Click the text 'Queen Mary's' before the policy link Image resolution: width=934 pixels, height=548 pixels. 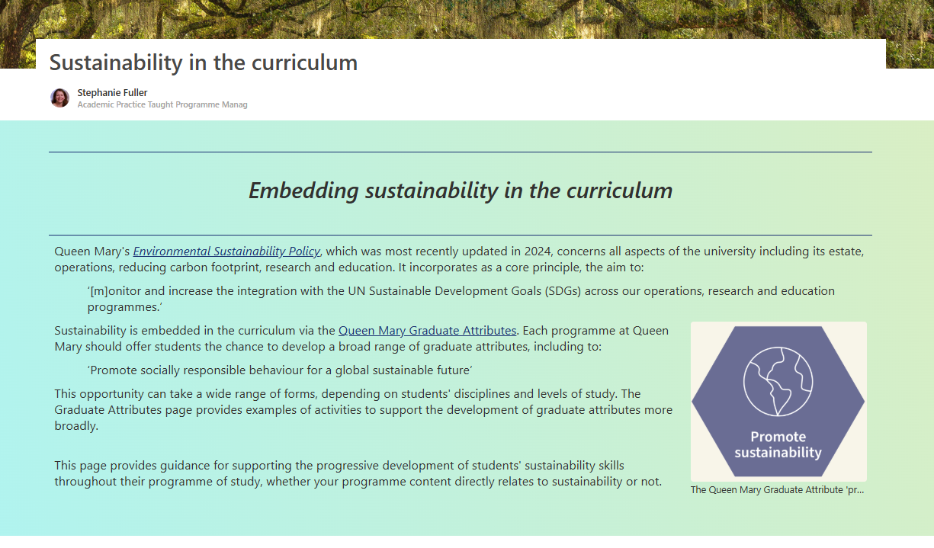92,252
